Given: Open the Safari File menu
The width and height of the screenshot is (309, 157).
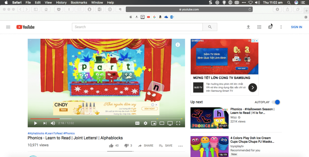Looking at the screenshot, I should click(28, 2).
